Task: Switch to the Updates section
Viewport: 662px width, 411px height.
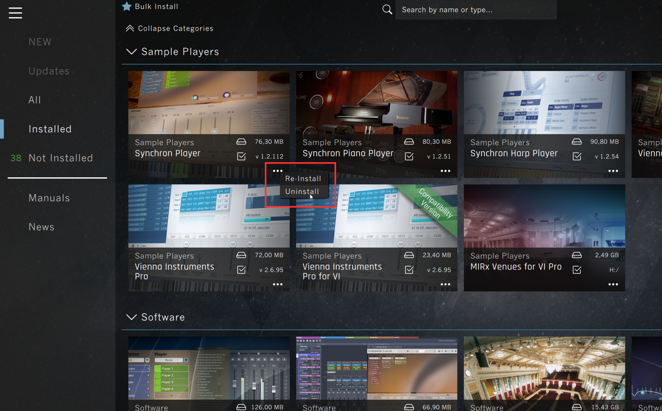Action: (49, 71)
